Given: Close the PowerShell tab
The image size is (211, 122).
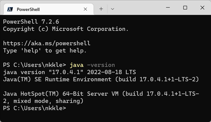Looking at the screenshot, I should 85,9.
